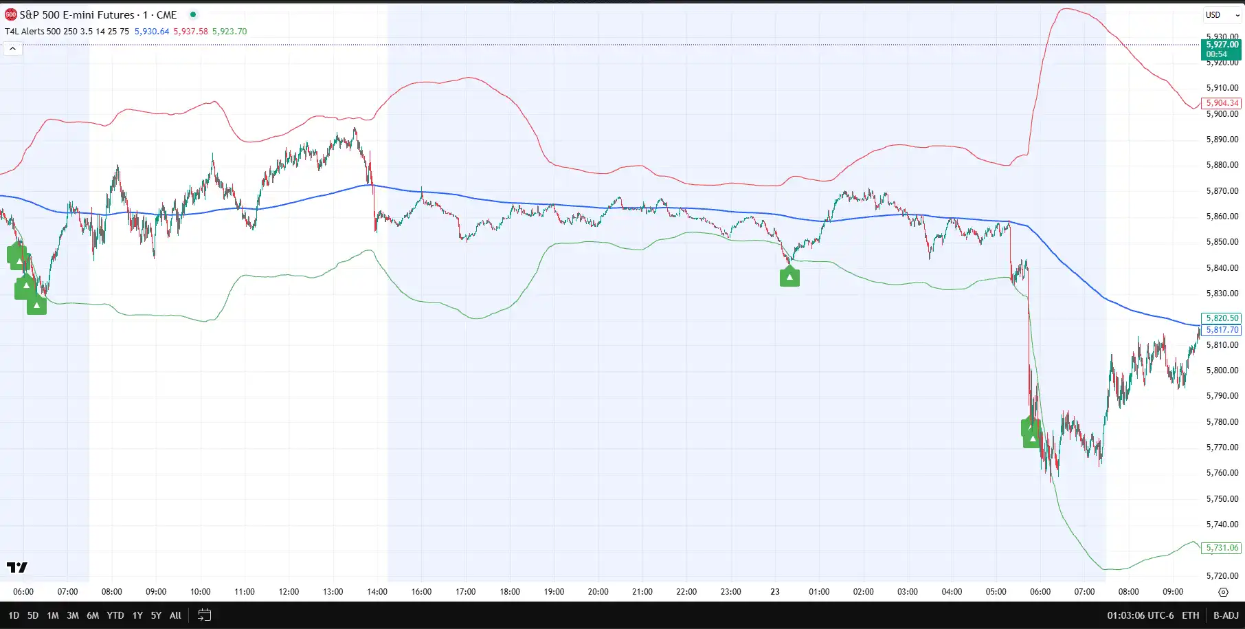Click the green lower band label 5,731.06
Screen dimensions: 1245x629
(x=1222, y=548)
